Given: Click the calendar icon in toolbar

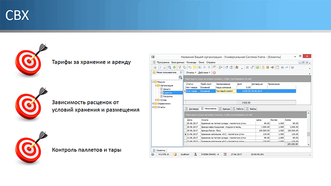Looking at the screenshot, I should [x=278, y=68].
